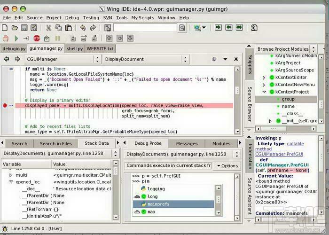Click the code editor vertical scrollbar

[237, 101]
